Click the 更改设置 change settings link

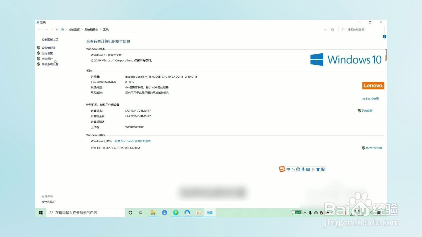(x=367, y=111)
